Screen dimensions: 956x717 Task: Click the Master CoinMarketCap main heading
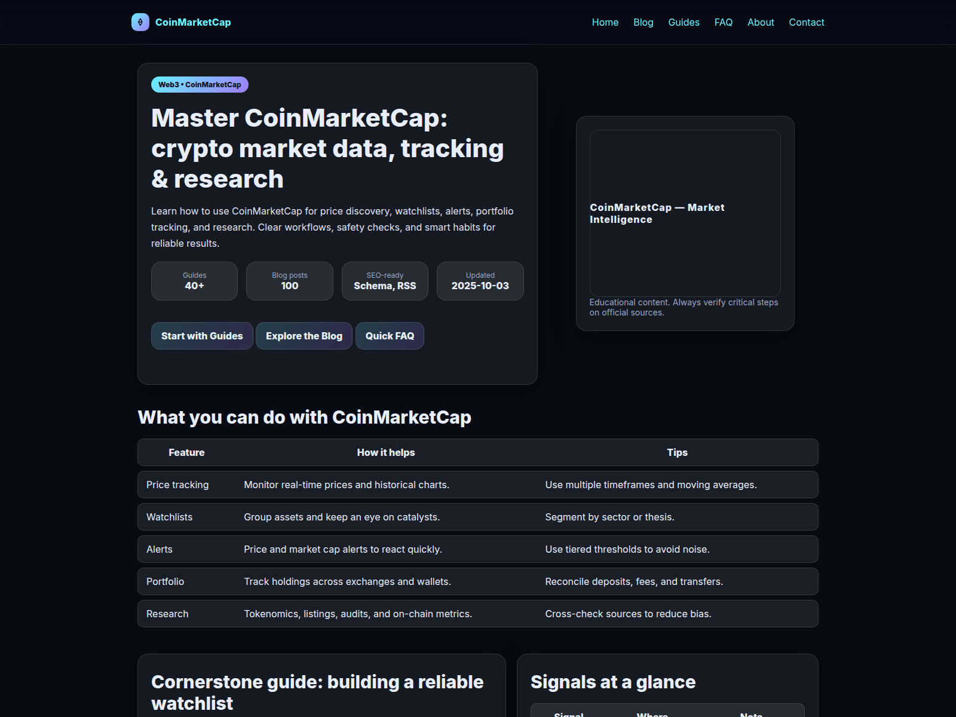point(327,148)
